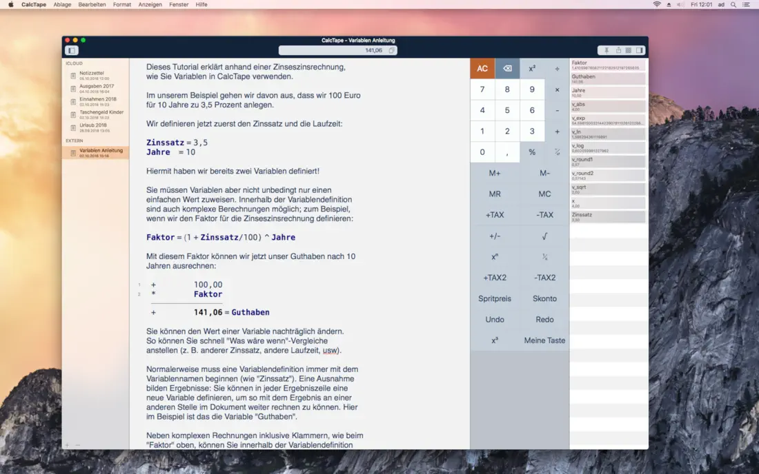The image size is (759, 474).
Task: Click the Redo button
Action: point(544,320)
